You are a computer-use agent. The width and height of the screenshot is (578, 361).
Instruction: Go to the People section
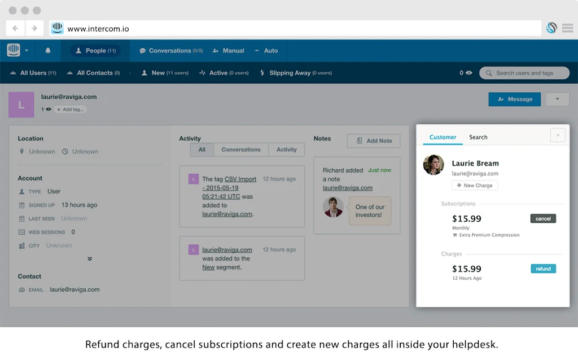(95, 50)
